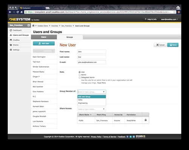189x150 pixels.
Task: Click the browser home icon
Action: pyautogui.click(x=22, y=12)
